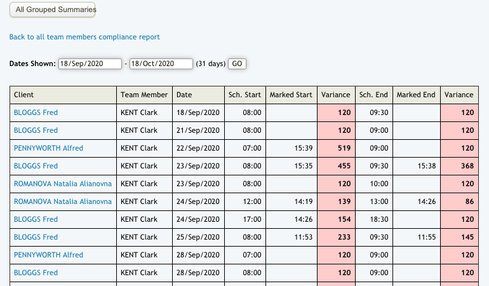The width and height of the screenshot is (489, 286).
Task: Click the All Grouped Summaries button
Action: pyautogui.click(x=53, y=10)
